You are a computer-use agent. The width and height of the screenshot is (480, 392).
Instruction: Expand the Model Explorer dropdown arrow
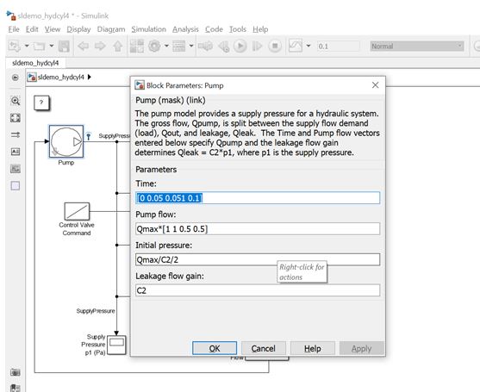coord(191,47)
